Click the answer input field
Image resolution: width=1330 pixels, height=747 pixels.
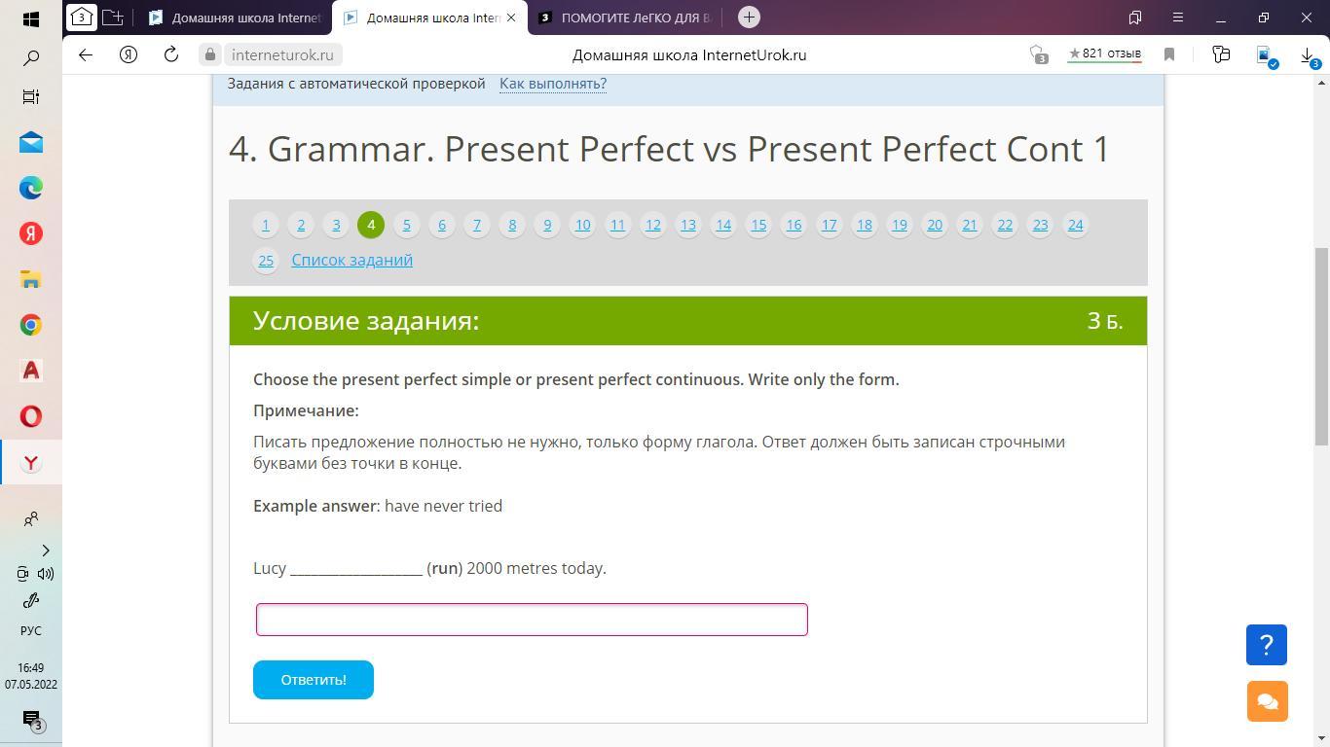532,620
